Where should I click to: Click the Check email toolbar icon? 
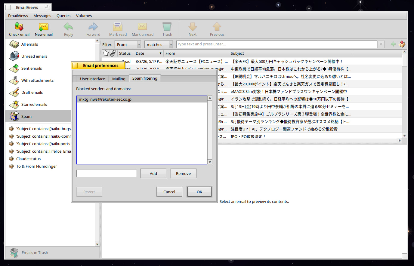point(19,27)
